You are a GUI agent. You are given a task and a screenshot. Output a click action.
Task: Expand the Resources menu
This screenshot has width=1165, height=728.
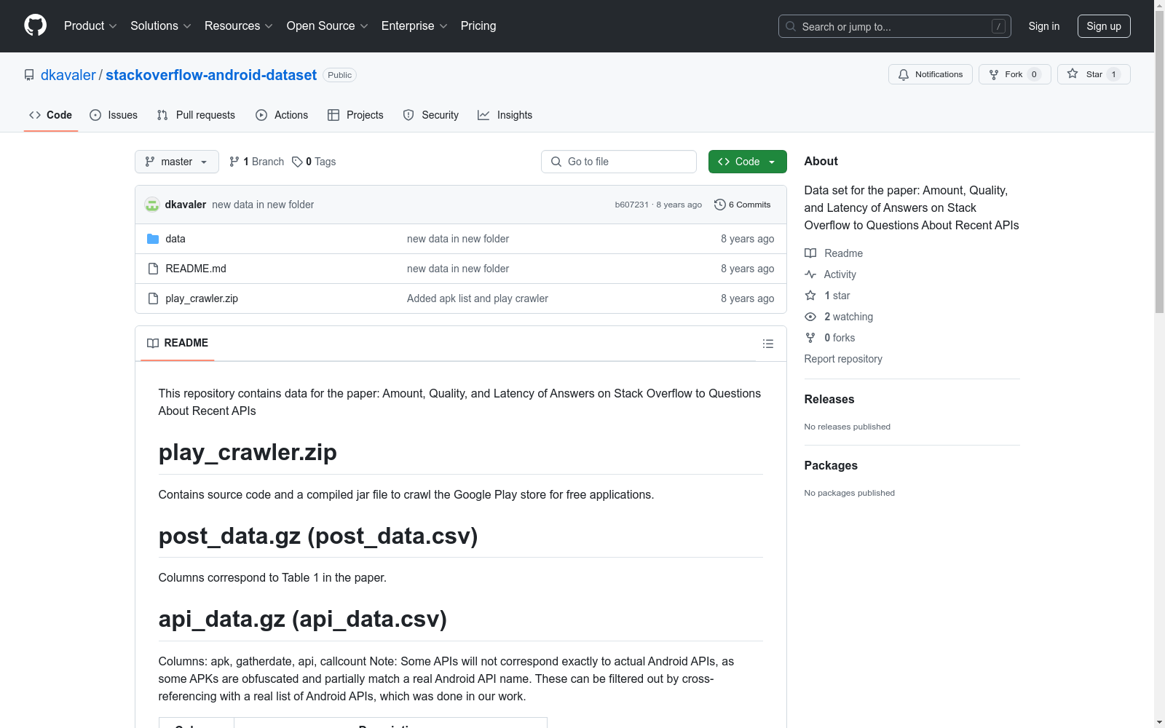[x=239, y=26]
